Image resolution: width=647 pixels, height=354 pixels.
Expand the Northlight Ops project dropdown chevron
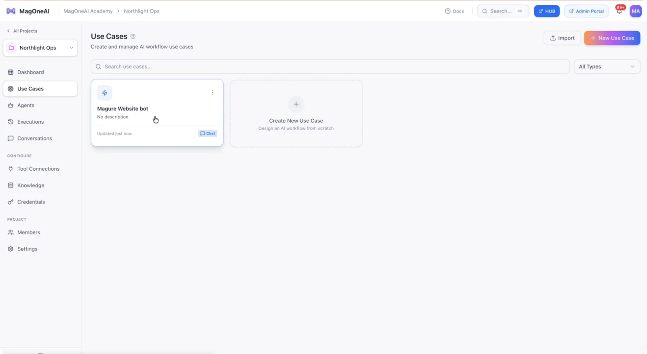pos(72,48)
